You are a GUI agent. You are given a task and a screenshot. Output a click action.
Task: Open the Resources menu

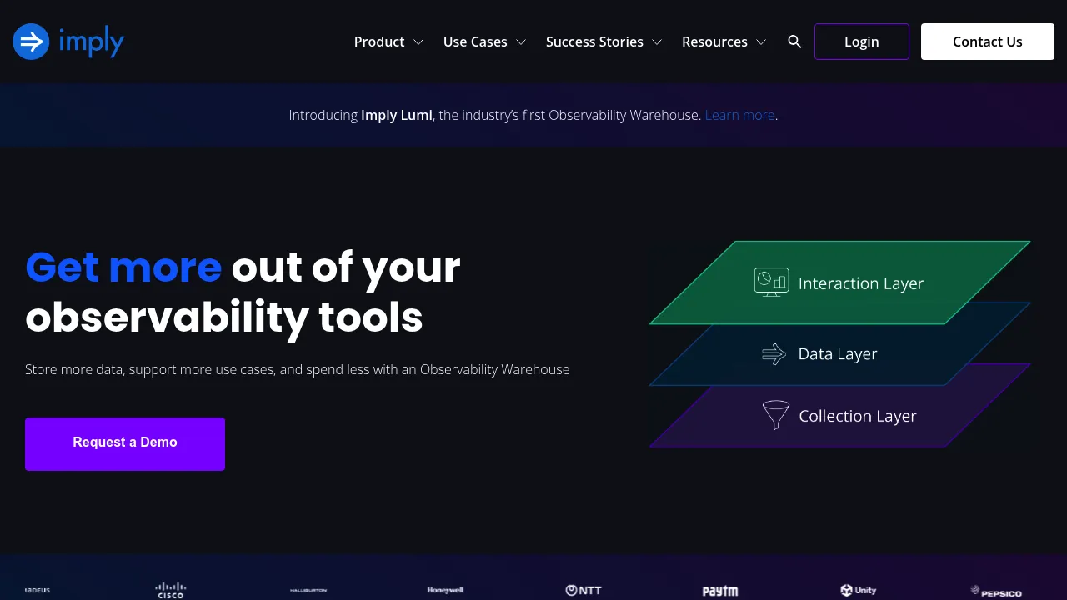pyautogui.click(x=714, y=42)
